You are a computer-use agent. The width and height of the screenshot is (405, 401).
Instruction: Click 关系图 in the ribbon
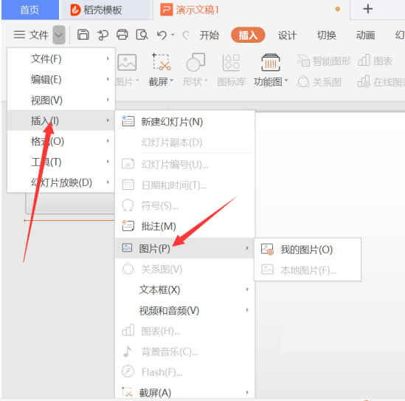(x=319, y=82)
